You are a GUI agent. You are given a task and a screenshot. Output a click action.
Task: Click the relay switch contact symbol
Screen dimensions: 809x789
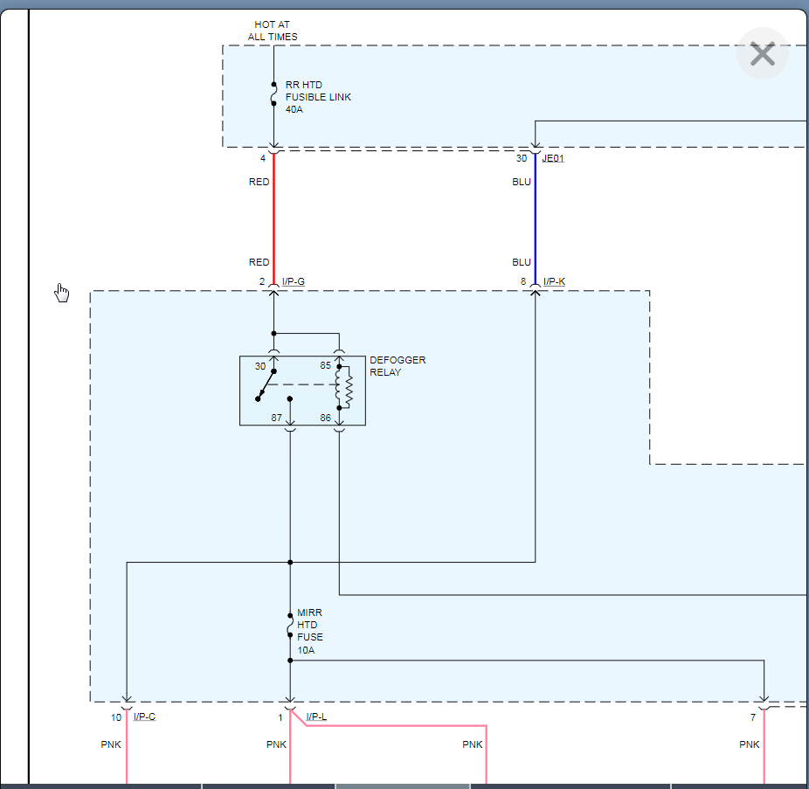(x=266, y=384)
